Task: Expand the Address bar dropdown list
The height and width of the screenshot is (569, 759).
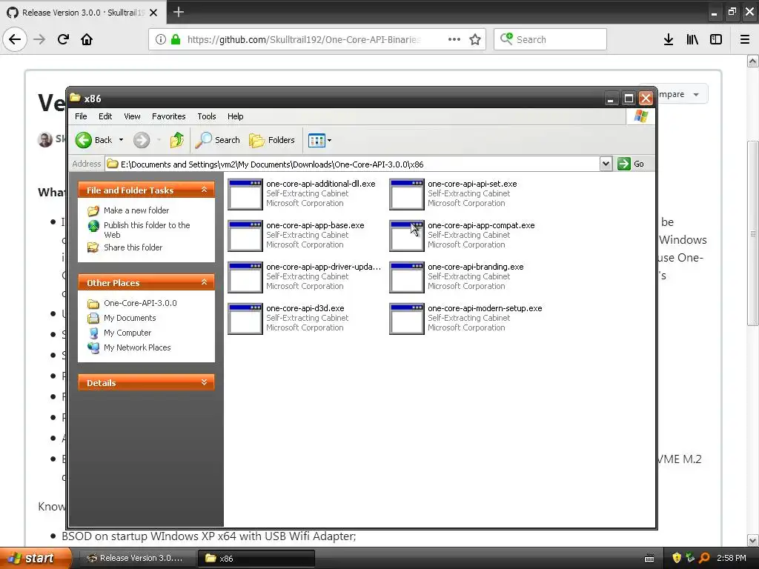Action: 606,164
